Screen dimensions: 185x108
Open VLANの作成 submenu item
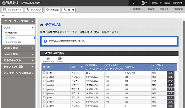tap(11, 33)
